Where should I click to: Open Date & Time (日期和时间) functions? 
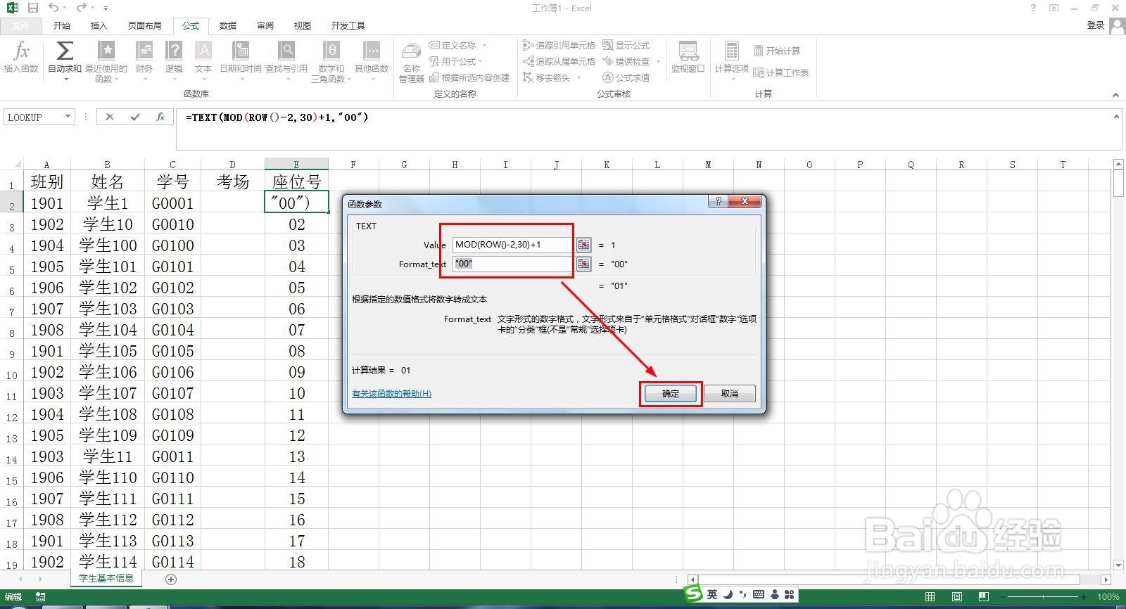pyautogui.click(x=241, y=60)
